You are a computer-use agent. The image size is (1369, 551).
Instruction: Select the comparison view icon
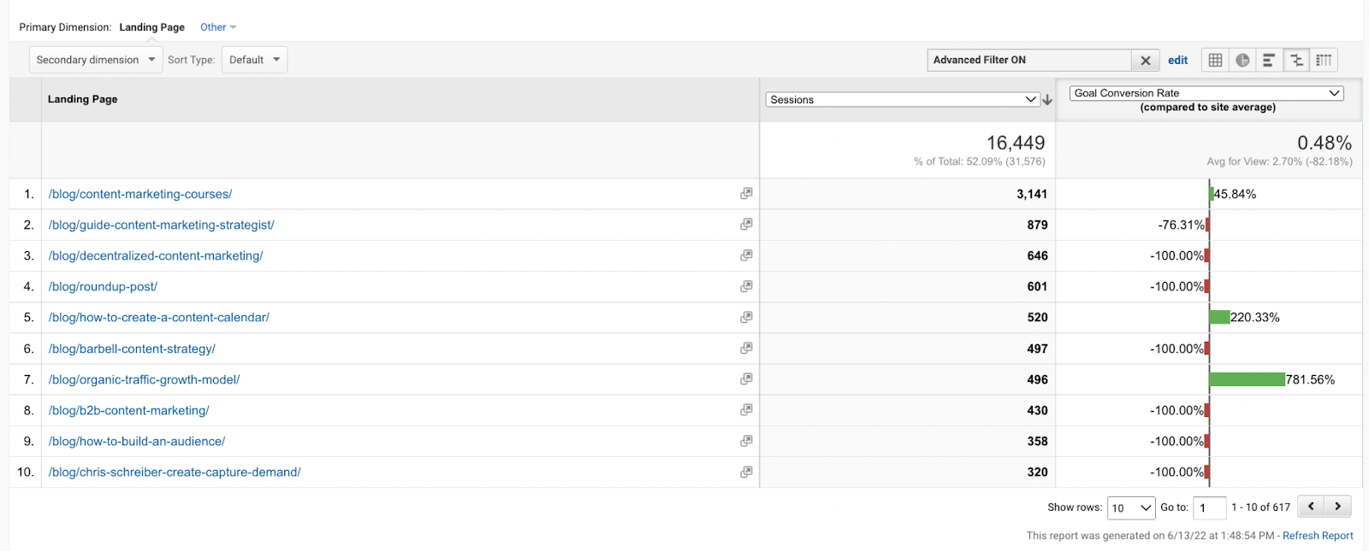point(1296,60)
